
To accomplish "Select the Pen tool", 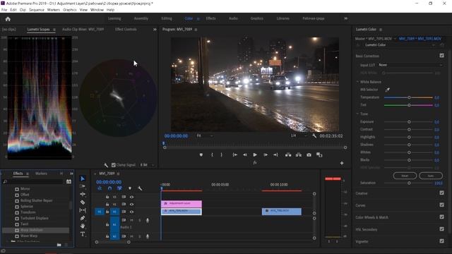I will point(83,218).
